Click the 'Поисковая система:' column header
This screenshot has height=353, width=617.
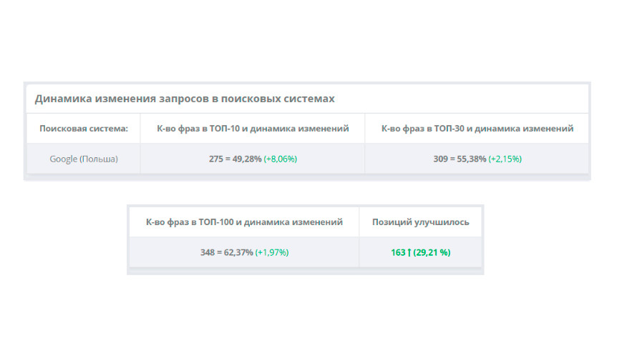[x=84, y=129]
